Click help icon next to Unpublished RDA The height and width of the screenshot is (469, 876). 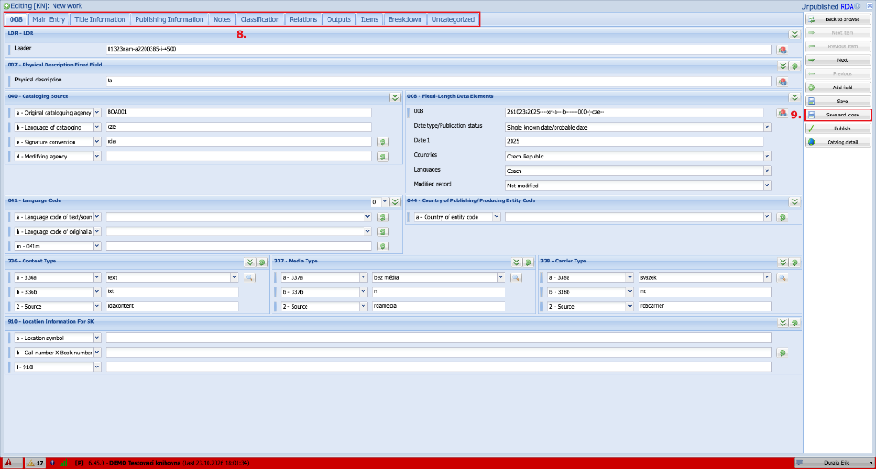(x=857, y=7)
